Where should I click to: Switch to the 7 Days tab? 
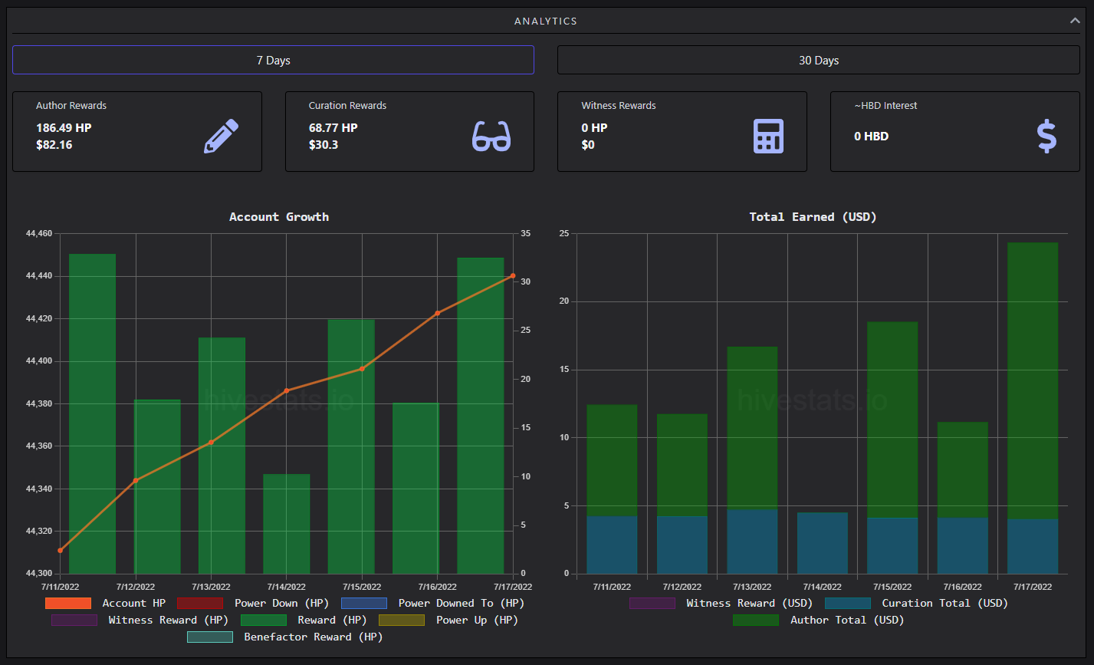(273, 60)
